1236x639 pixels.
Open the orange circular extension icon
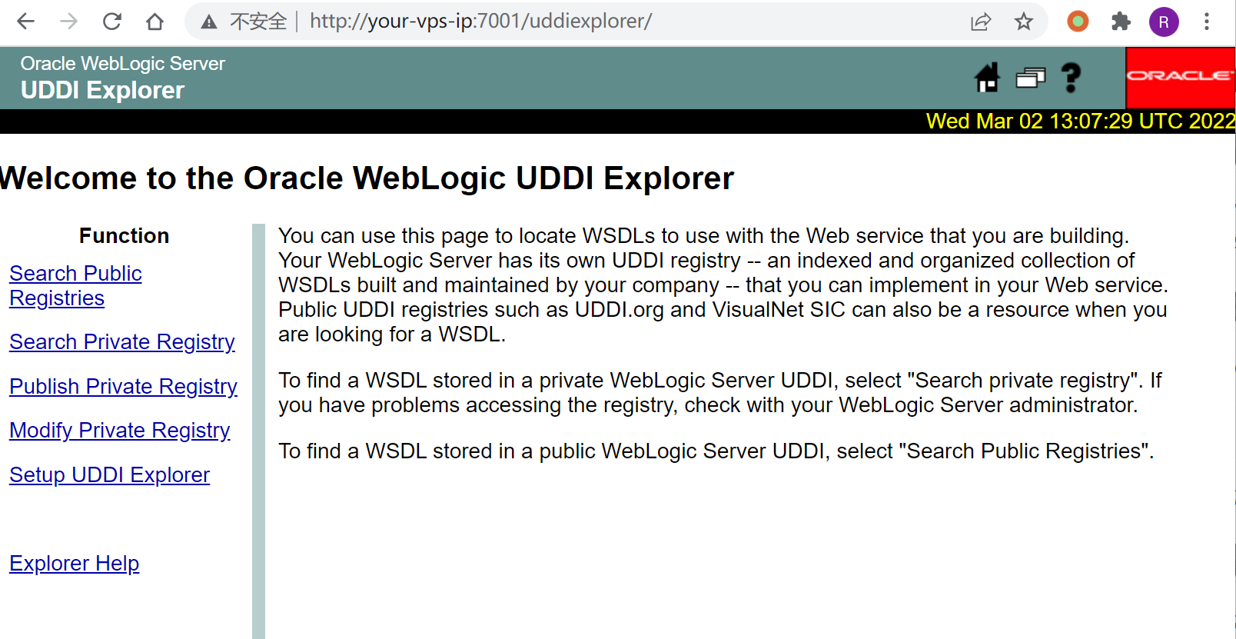[1078, 22]
